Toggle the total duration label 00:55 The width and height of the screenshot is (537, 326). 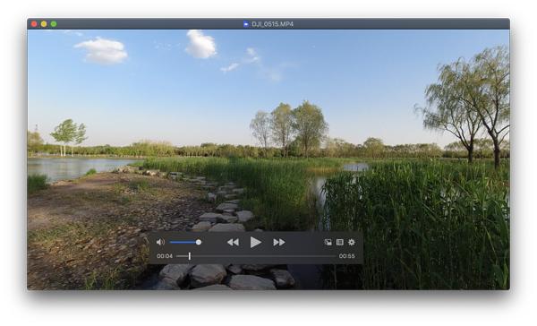pyautogui.click(x=347, y=256)
